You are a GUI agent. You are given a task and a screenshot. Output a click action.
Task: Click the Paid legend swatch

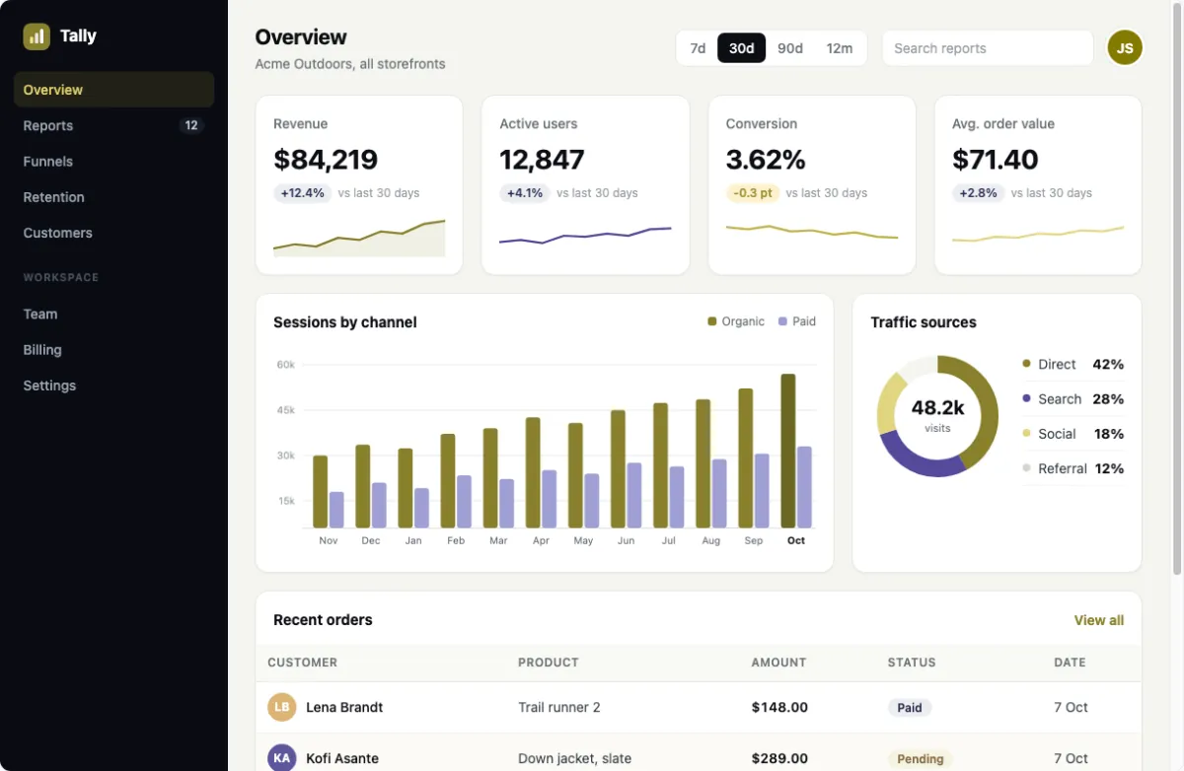[x=782, y=321]
